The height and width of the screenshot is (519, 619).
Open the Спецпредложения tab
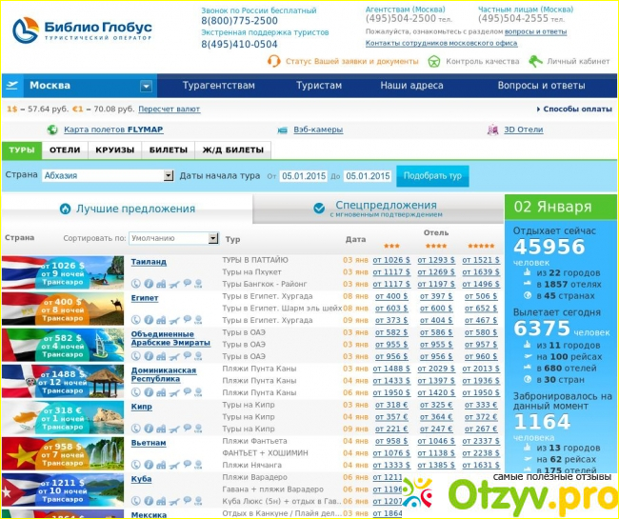point(377,209)
